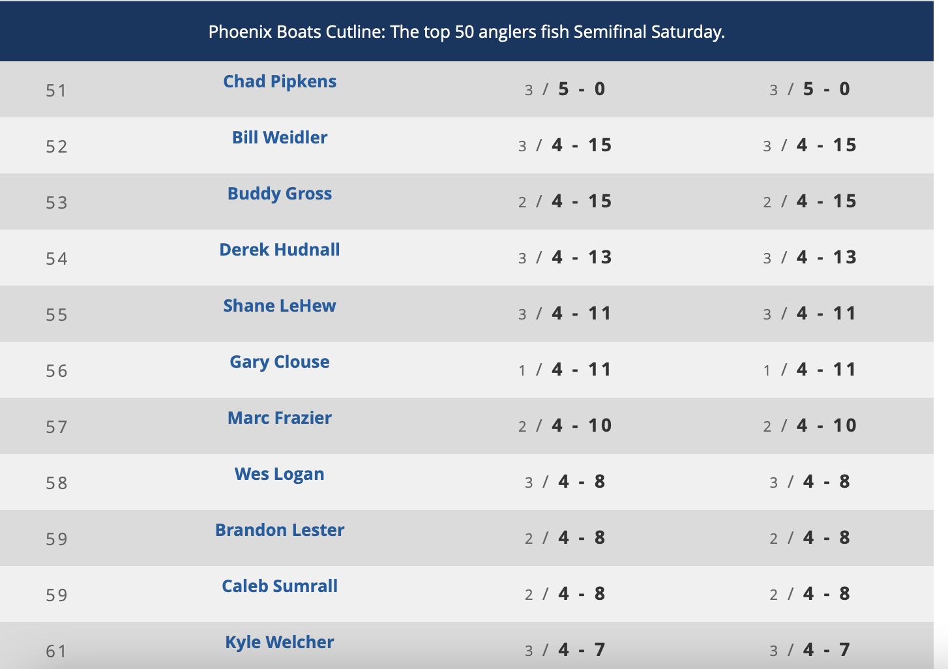Click the Bill Weidler name link
Viewport: 948px width, 669px height.
coord(280,138)
